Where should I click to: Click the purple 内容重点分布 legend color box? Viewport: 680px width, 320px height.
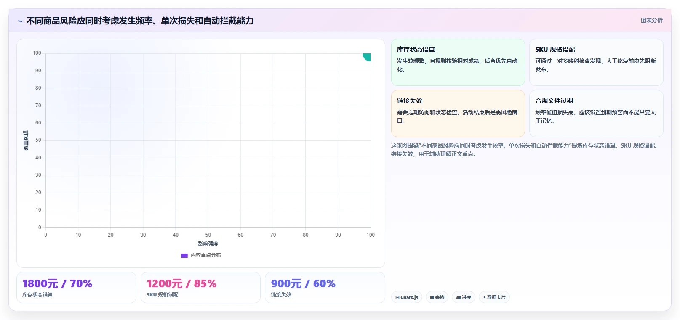184,255
